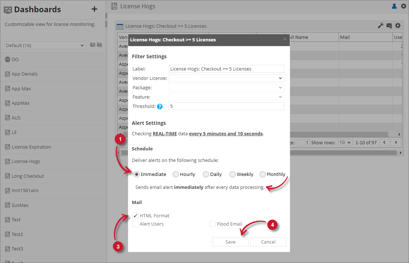
Task: Click the REAL-TIME data link
Action: point(164,133)
